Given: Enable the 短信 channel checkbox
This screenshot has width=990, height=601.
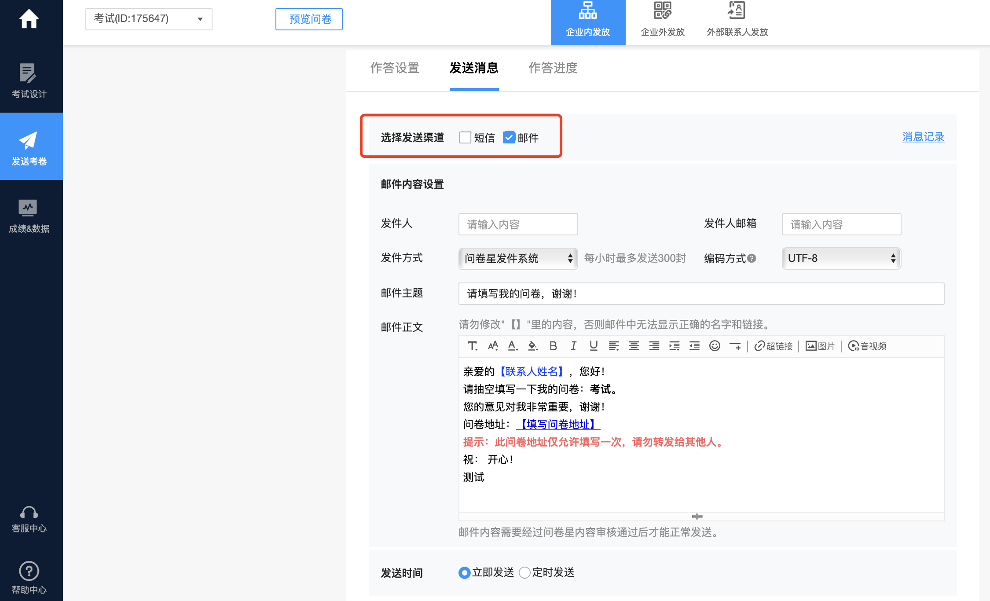Looking at the screenshot, I should pyautogui.click(x=465, y=138).
